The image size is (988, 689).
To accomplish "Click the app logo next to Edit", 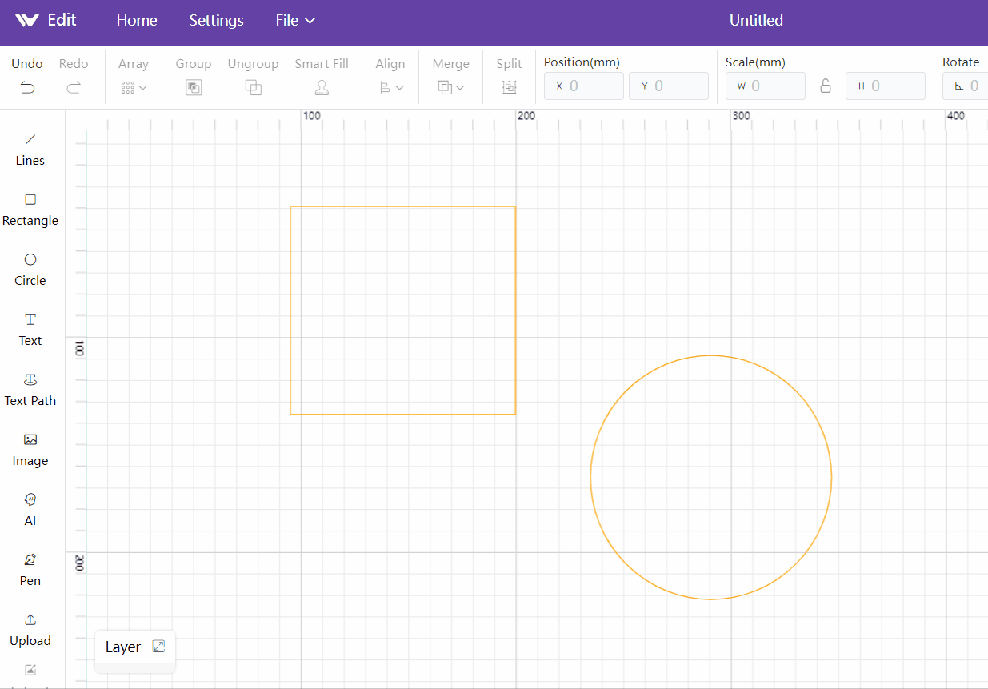I will [27, 21].
